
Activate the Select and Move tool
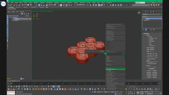[39, 5]
